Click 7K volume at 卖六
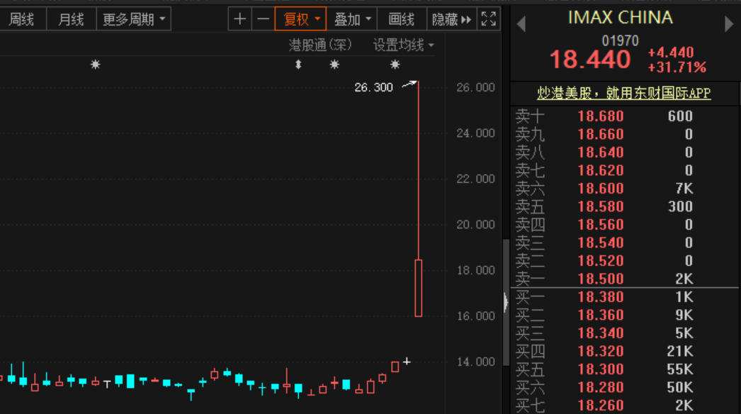 684,189
